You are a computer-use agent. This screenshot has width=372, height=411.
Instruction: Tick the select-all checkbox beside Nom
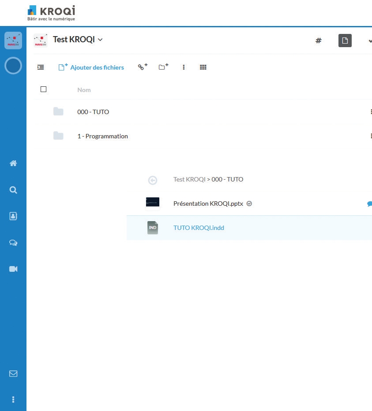tap(43, 89)
